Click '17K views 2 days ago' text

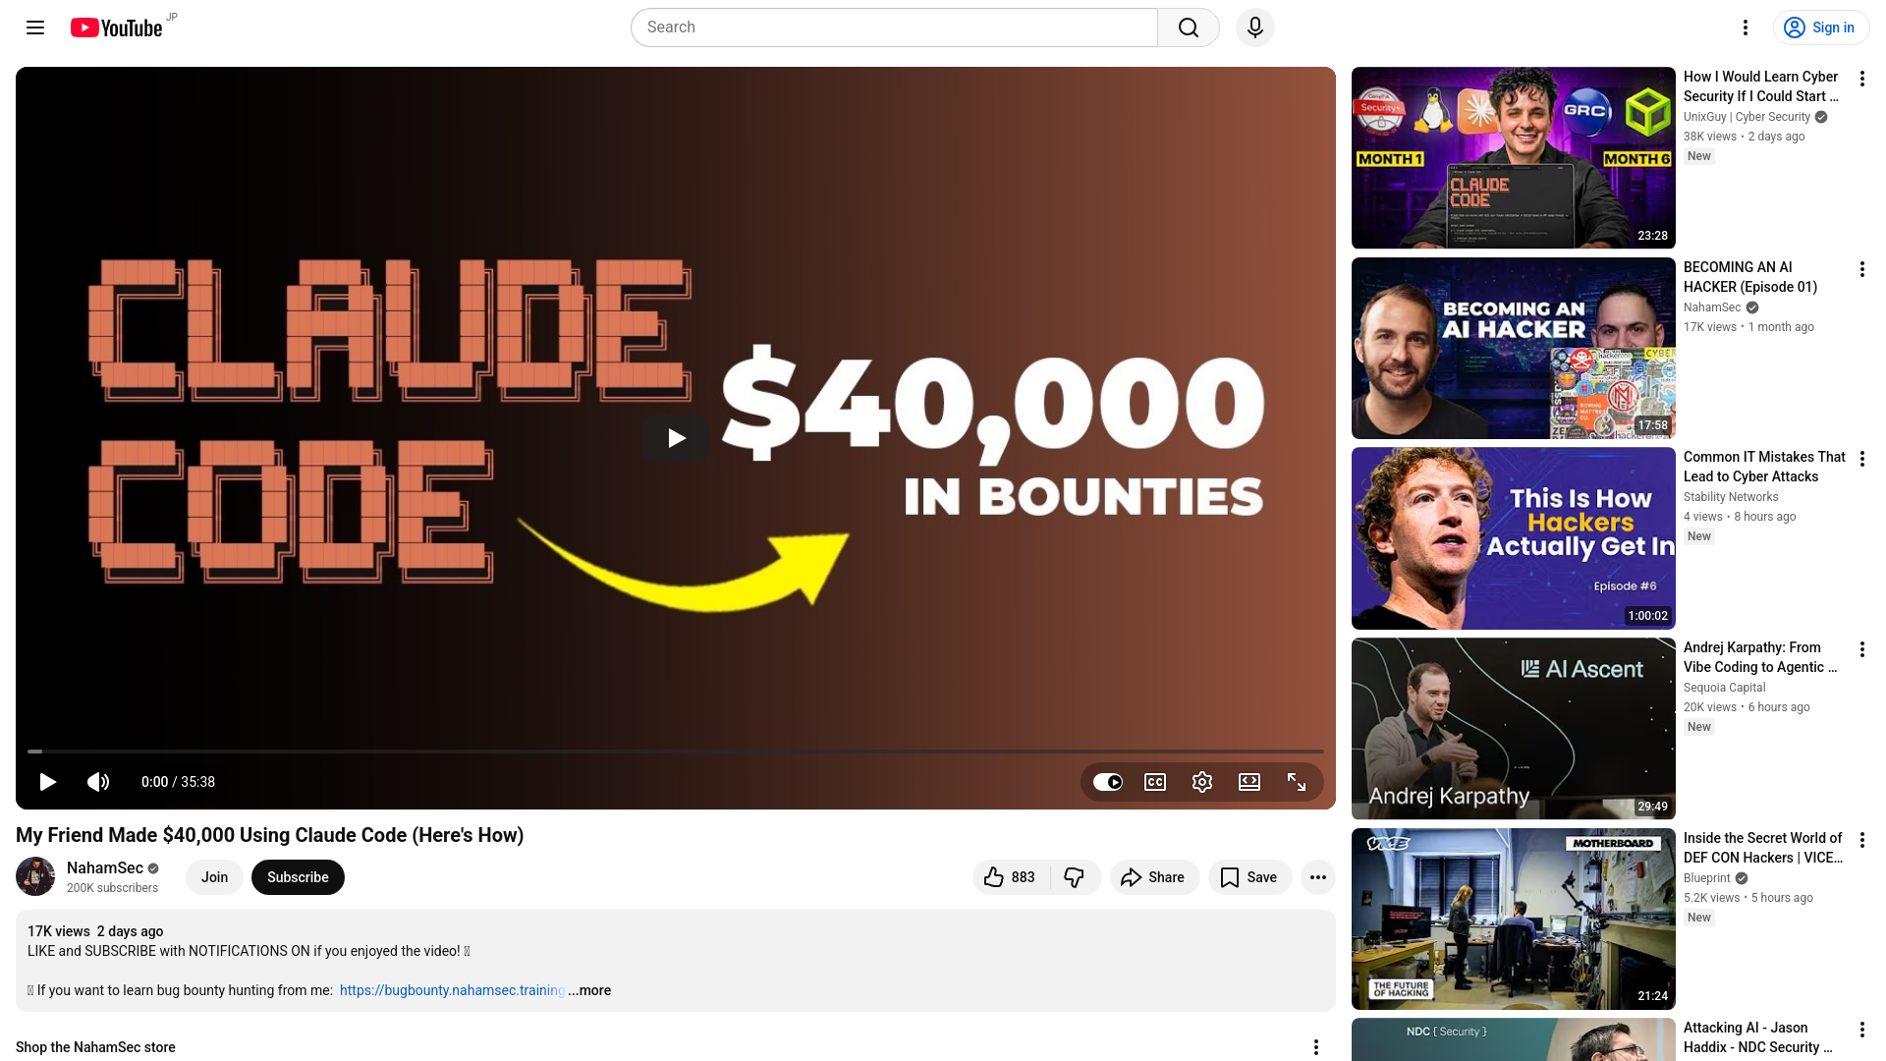[x=95, y=931]
